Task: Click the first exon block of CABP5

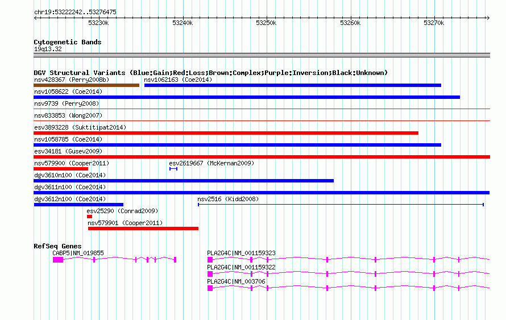Action: [x=58, y=260]
